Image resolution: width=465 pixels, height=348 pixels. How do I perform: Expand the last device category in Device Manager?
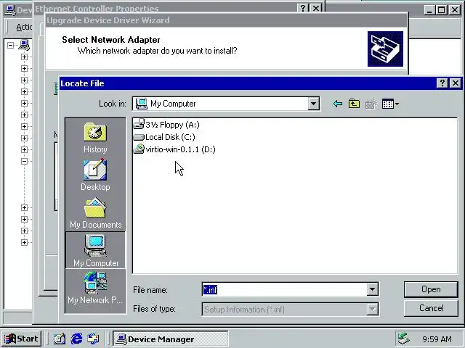tap(24, 243)
